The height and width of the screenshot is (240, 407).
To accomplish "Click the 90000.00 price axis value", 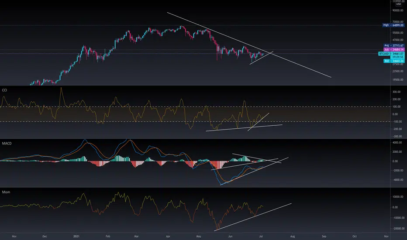I will 398,10.
